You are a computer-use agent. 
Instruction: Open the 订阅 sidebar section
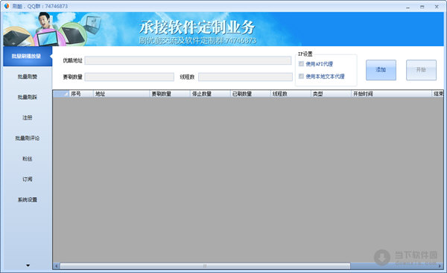pyautogui.click(x=28, y=179)
